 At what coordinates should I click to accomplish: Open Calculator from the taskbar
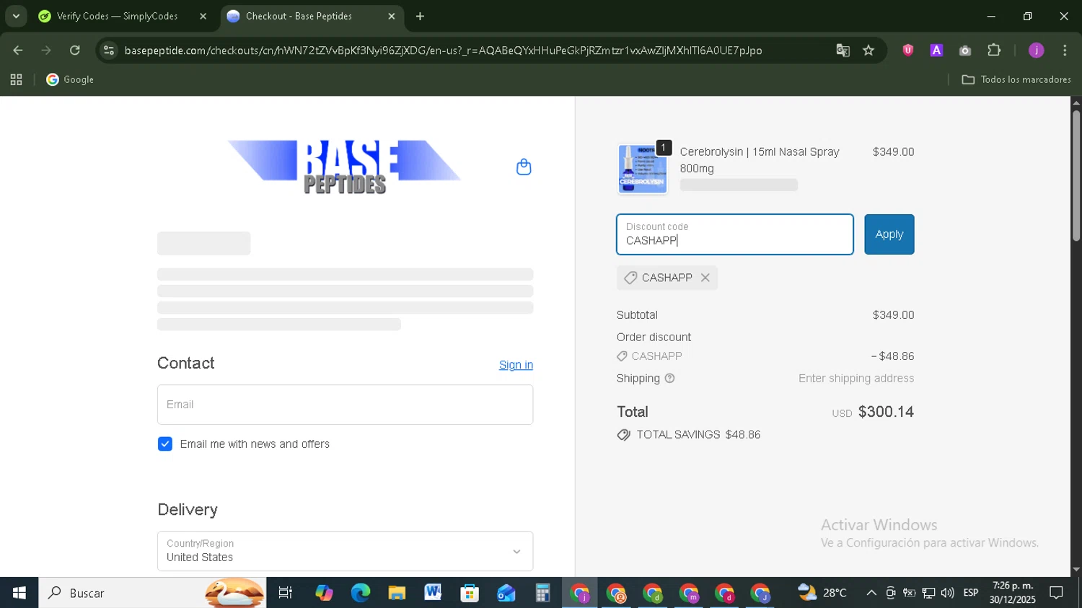pos(542,593)
